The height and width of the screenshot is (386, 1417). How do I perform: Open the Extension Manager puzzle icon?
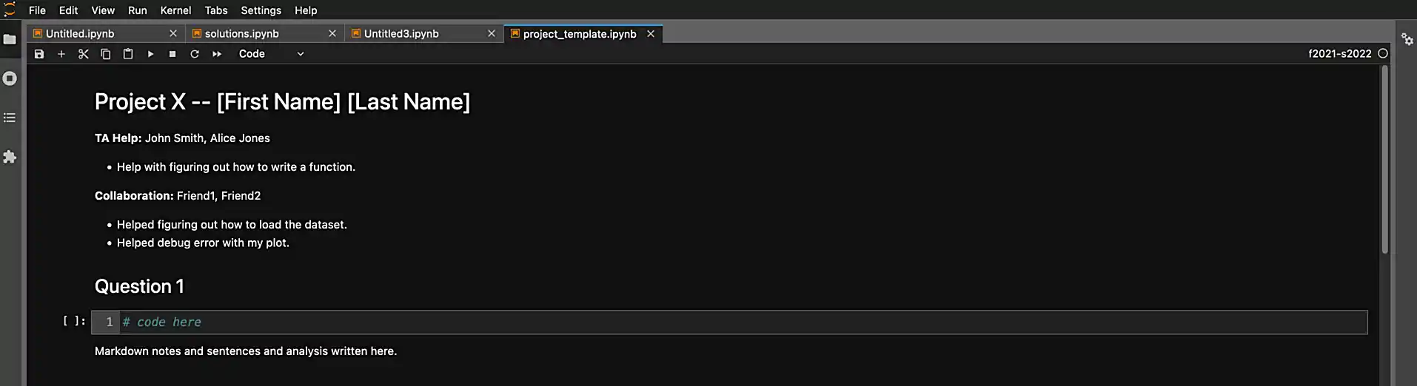pyautogui.click(x=10, y=157)
